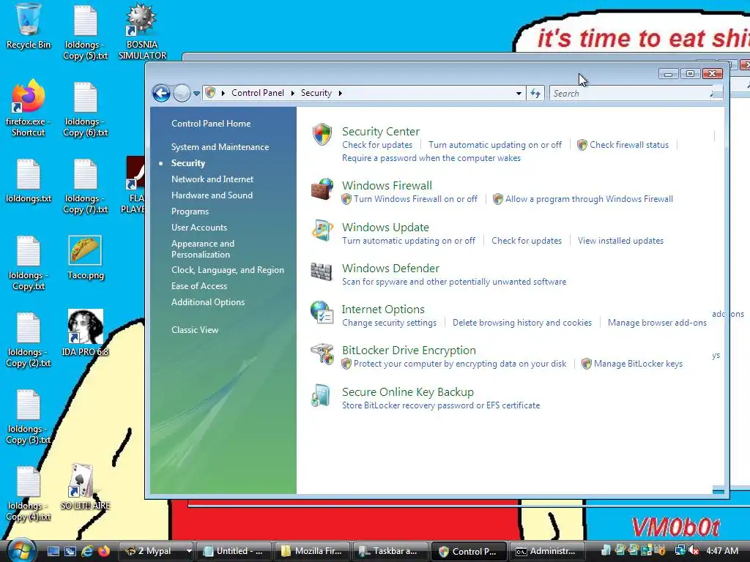Screen dimensions: 750x562
Task: Select firefox.exe - Shortcut desktop icon
Action: [x=28, y=108]
